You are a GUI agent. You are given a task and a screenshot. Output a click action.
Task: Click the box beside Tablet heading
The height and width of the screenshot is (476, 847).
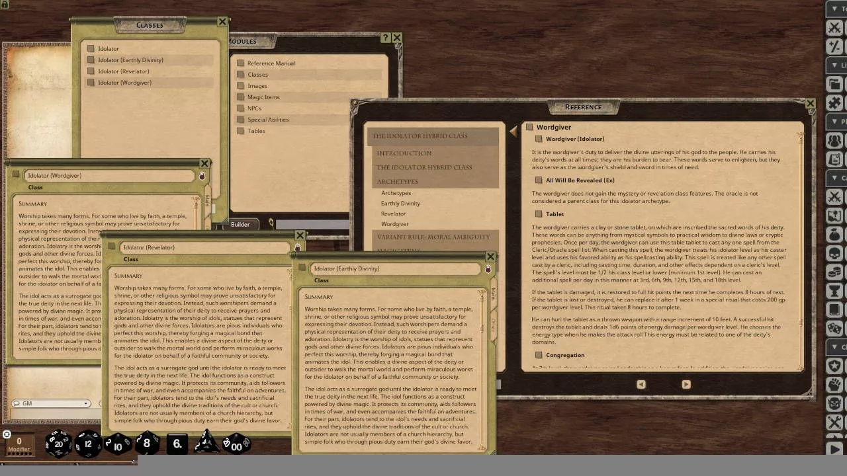tap(539, 214)
